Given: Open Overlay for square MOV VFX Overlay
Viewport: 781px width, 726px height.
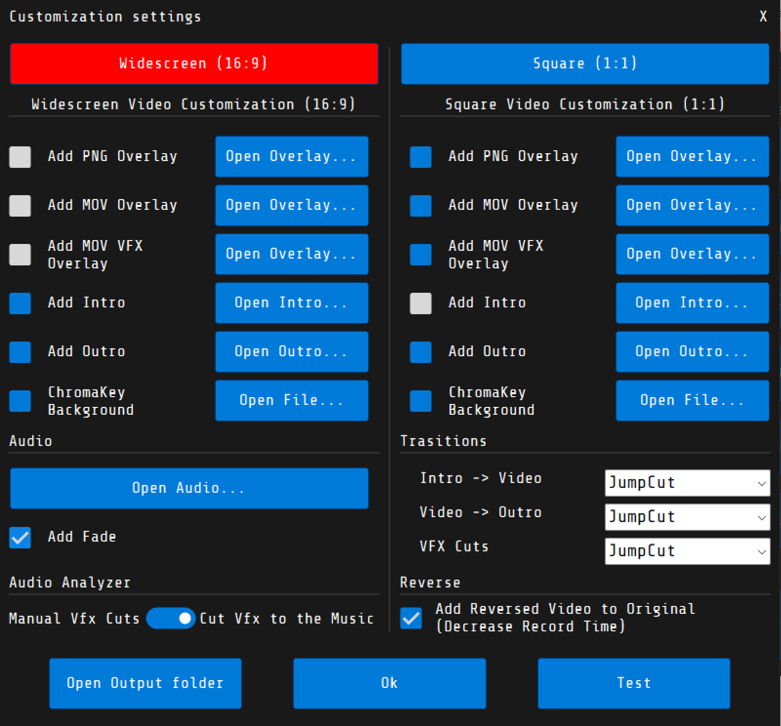Looking at the screenshot, I should point(692,254).
